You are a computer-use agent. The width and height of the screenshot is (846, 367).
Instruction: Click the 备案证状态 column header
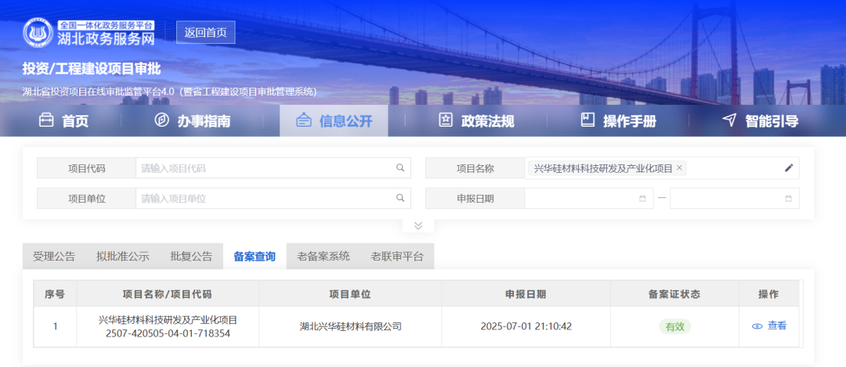[x=674, y=293]
